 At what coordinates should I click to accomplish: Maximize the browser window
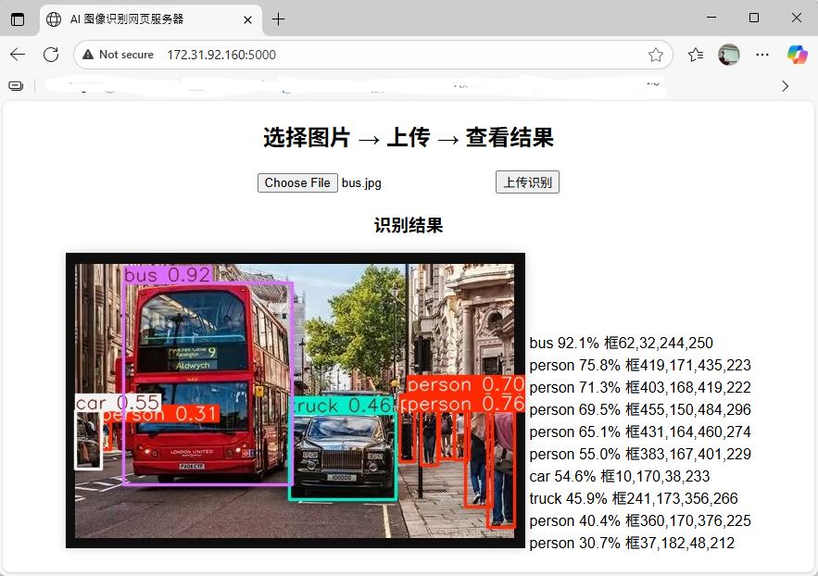click(753, 19)
